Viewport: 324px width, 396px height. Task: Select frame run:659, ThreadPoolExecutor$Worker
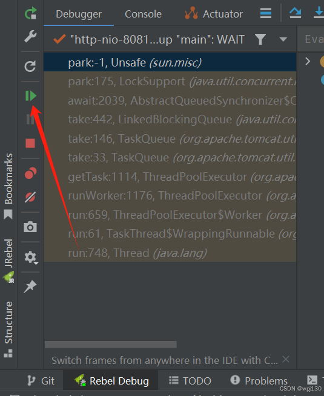click(170, 215)
